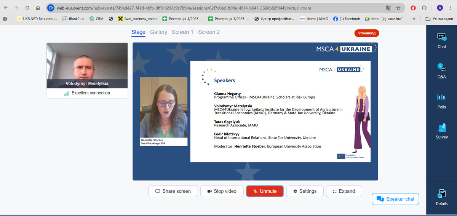Switch to the Gallery tab

[158, 32]
